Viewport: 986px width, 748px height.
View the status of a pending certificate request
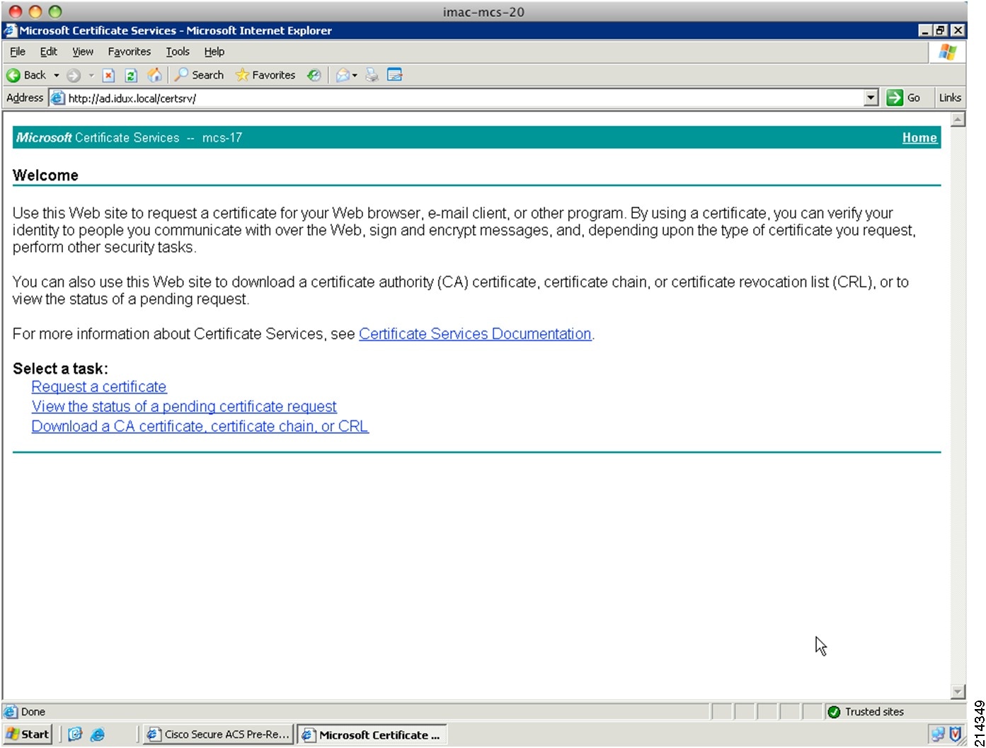[x=184, y=407]
